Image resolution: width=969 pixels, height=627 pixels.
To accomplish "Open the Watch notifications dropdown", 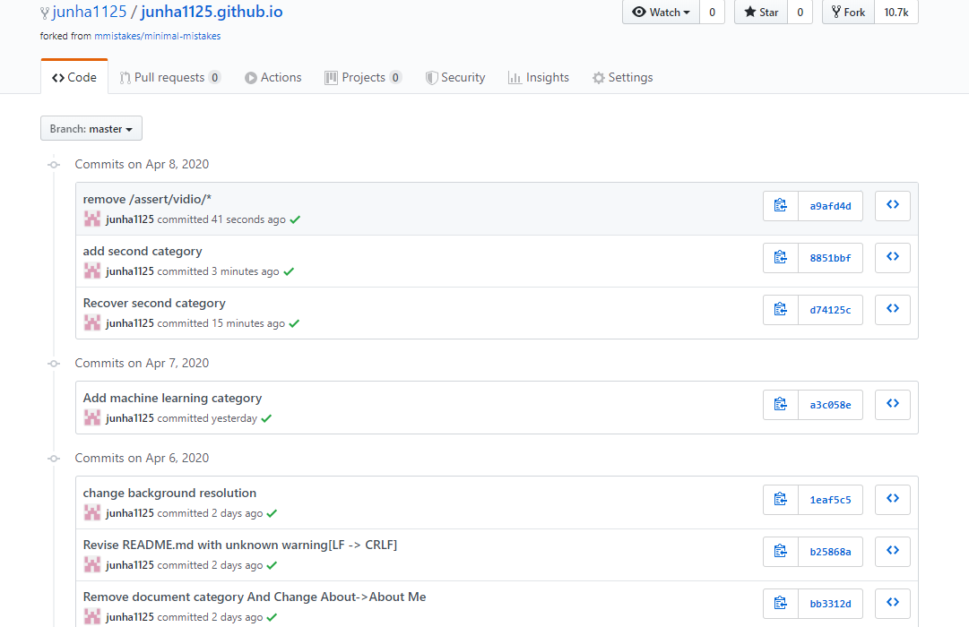I will pos(662,12).
